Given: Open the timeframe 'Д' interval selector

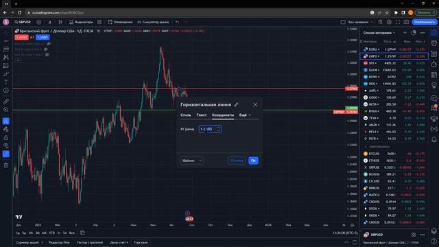Looking at the screenshot, I should click(50, 22).
